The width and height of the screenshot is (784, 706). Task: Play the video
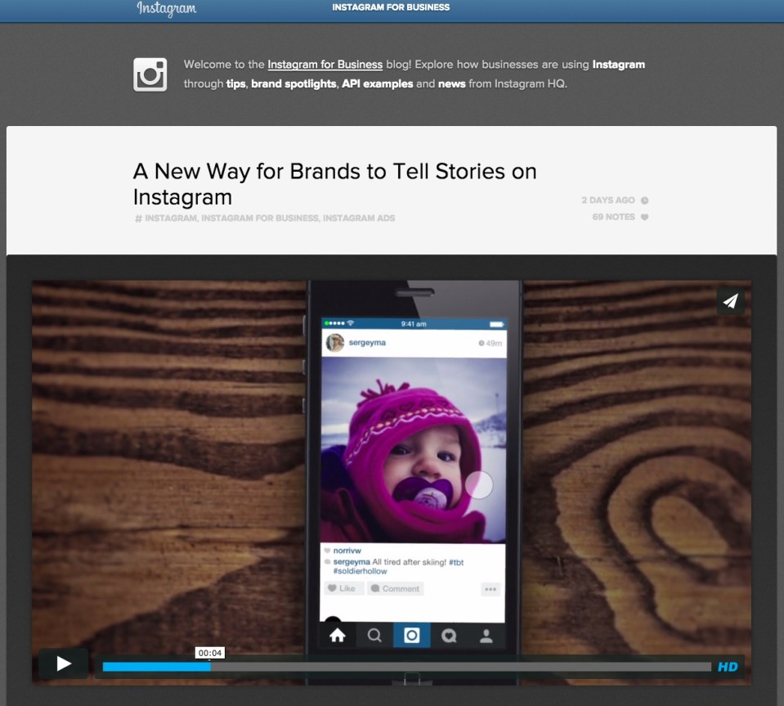pos(64,663)
